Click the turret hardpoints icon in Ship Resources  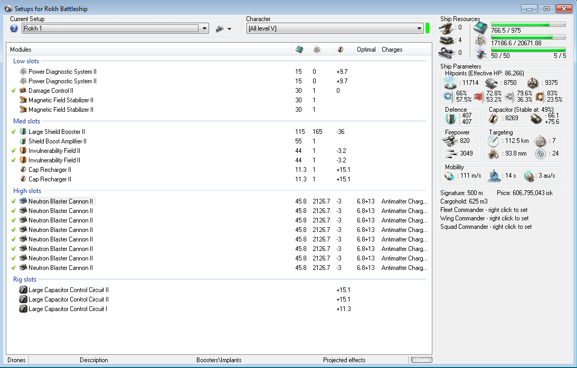tap(446, 28)
